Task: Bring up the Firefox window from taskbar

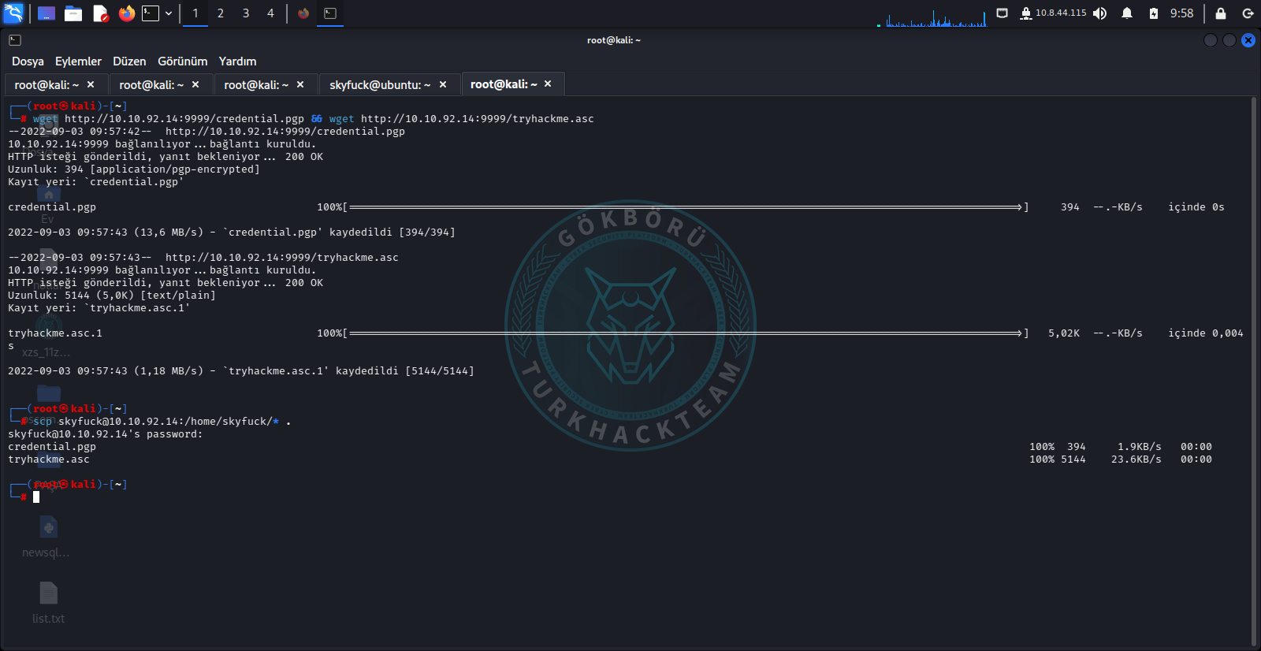Action: [x=303, y=13]
